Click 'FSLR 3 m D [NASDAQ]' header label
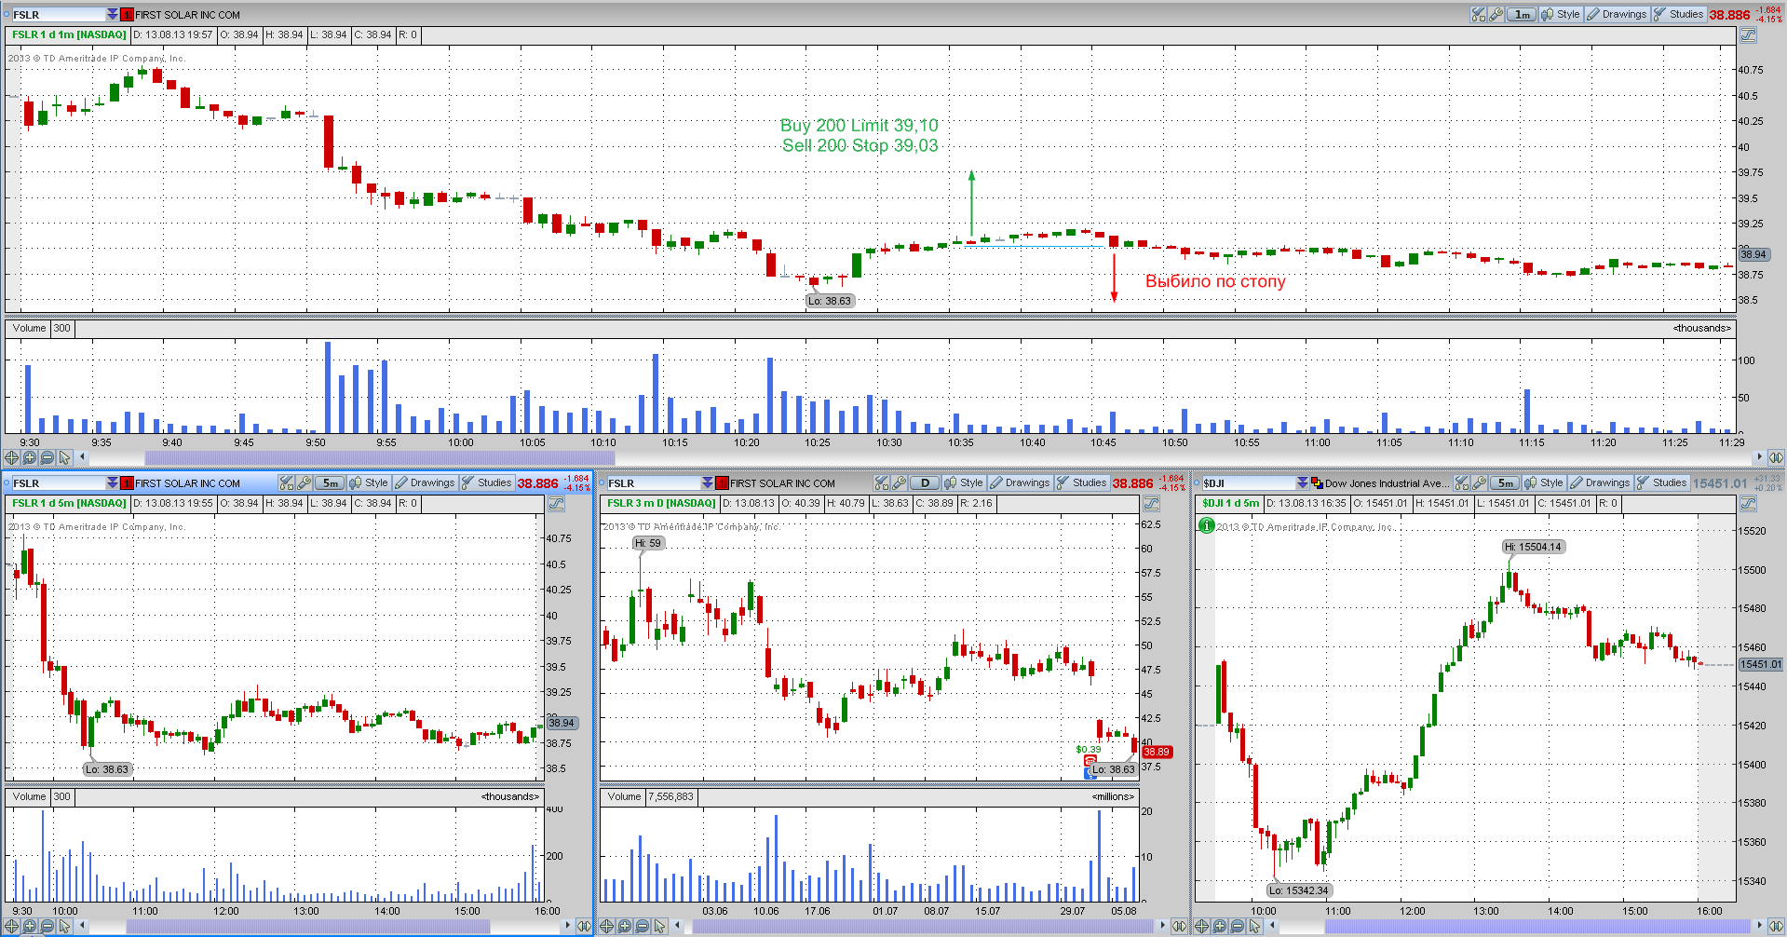 [661, 503]
